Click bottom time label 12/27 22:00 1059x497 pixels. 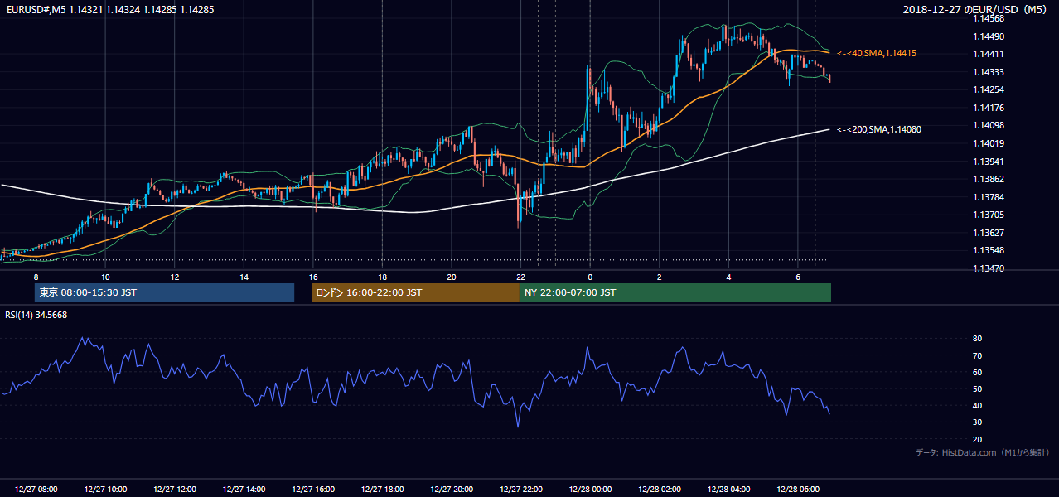(521, 490)
